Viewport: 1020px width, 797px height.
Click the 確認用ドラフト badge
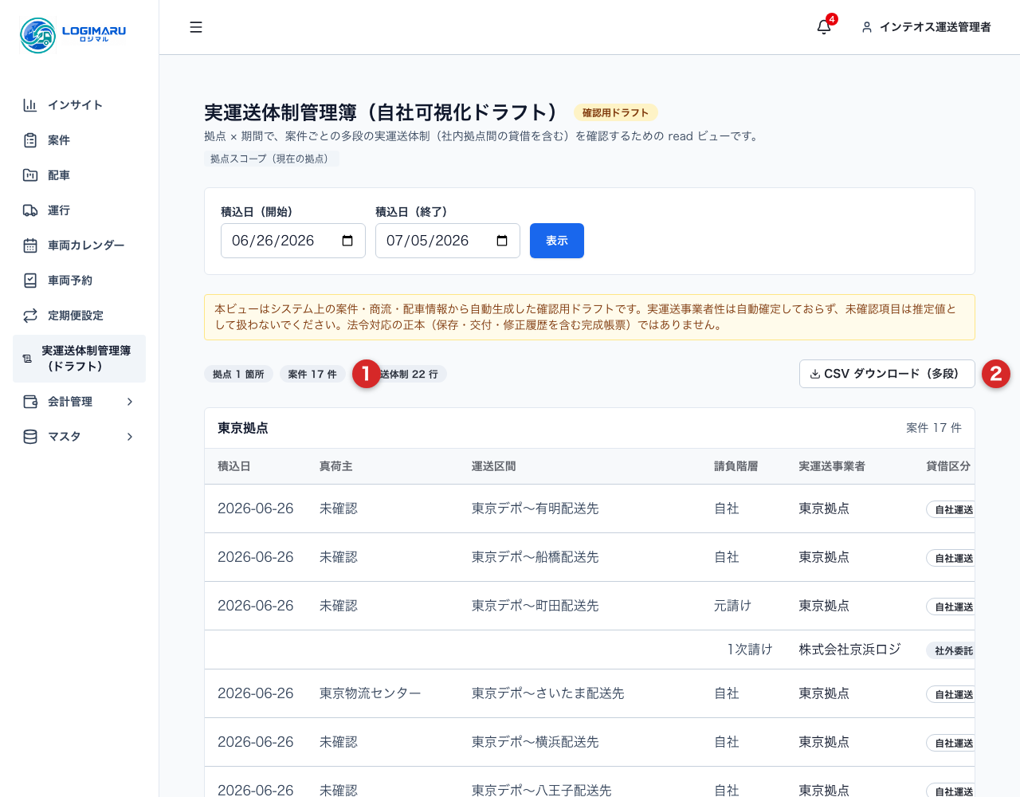point(615,112)
